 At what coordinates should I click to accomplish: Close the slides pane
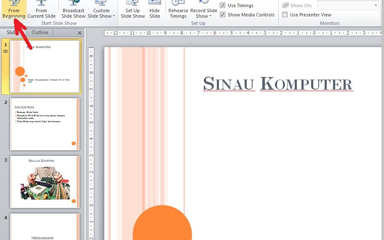tap(80, 33)
